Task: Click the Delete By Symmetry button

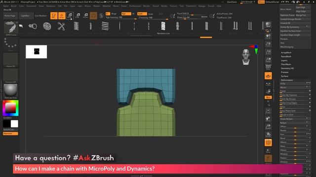Action: coord(295,27)
